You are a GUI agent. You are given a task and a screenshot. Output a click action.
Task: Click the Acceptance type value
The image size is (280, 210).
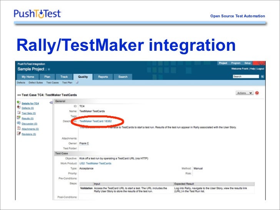coord(87,168)
